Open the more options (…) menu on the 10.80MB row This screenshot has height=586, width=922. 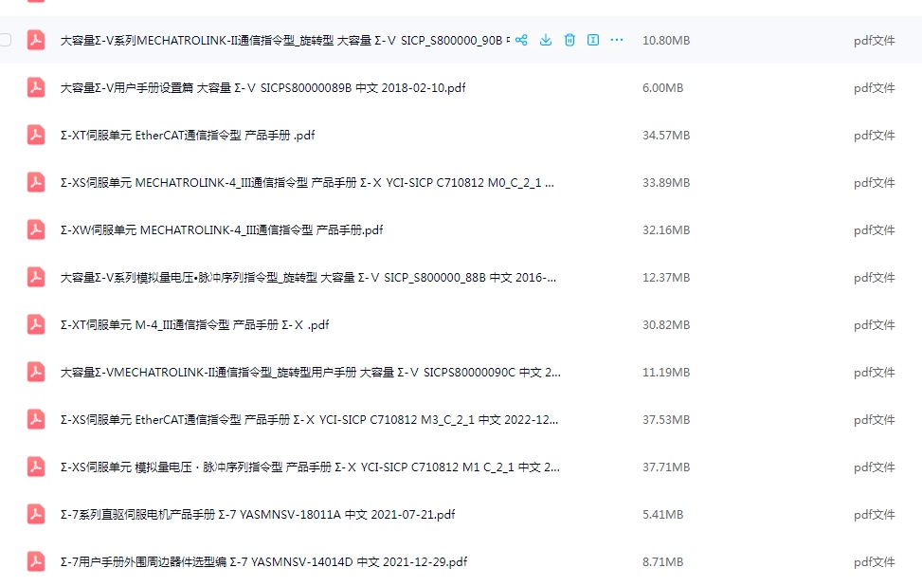click(x=616, y=40)
